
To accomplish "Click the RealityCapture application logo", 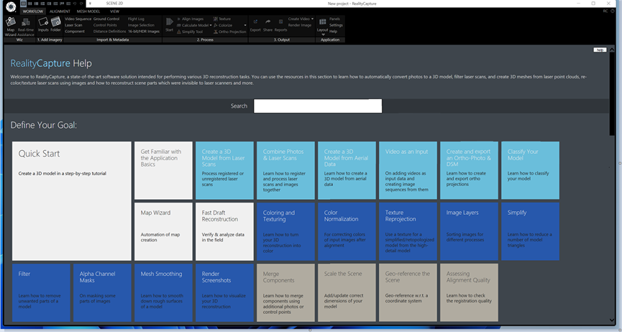I will 11,6.
